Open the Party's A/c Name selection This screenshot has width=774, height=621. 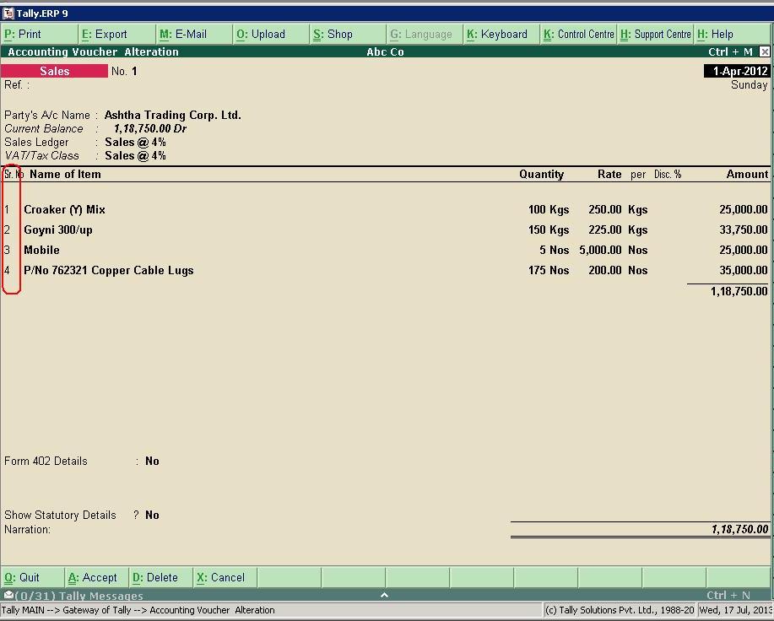(172, 115)
